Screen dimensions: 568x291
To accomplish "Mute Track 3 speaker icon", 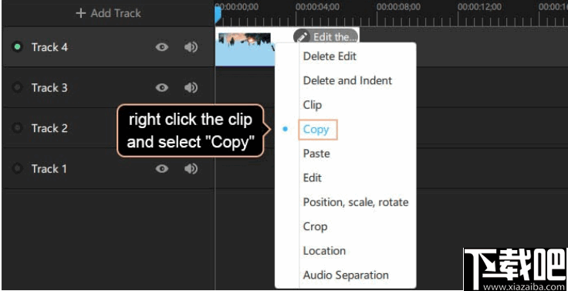I will [191, 88].
